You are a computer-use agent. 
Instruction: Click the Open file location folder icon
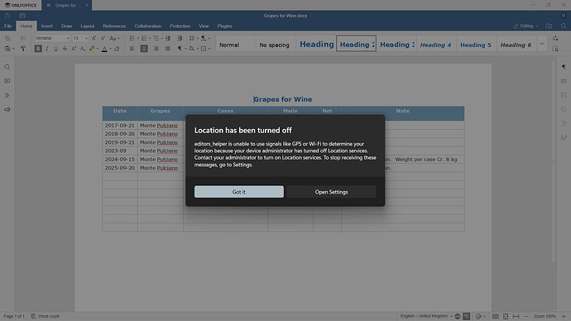pos(549,26)
